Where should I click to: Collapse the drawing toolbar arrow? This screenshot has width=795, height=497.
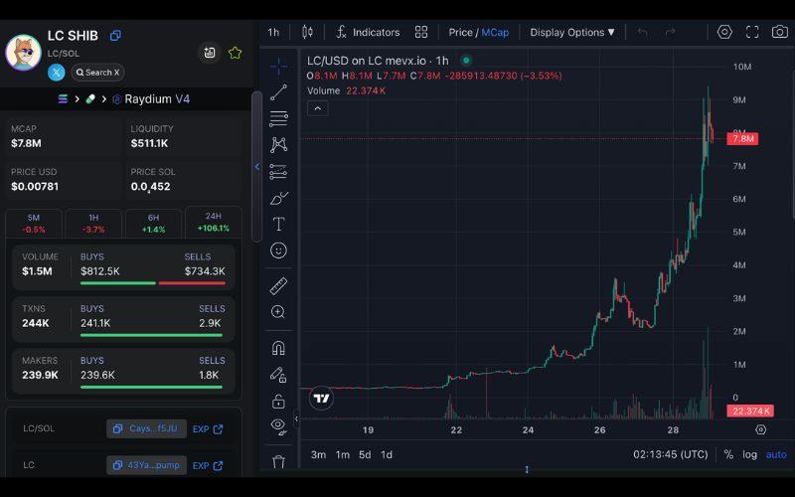pos(296,418)
